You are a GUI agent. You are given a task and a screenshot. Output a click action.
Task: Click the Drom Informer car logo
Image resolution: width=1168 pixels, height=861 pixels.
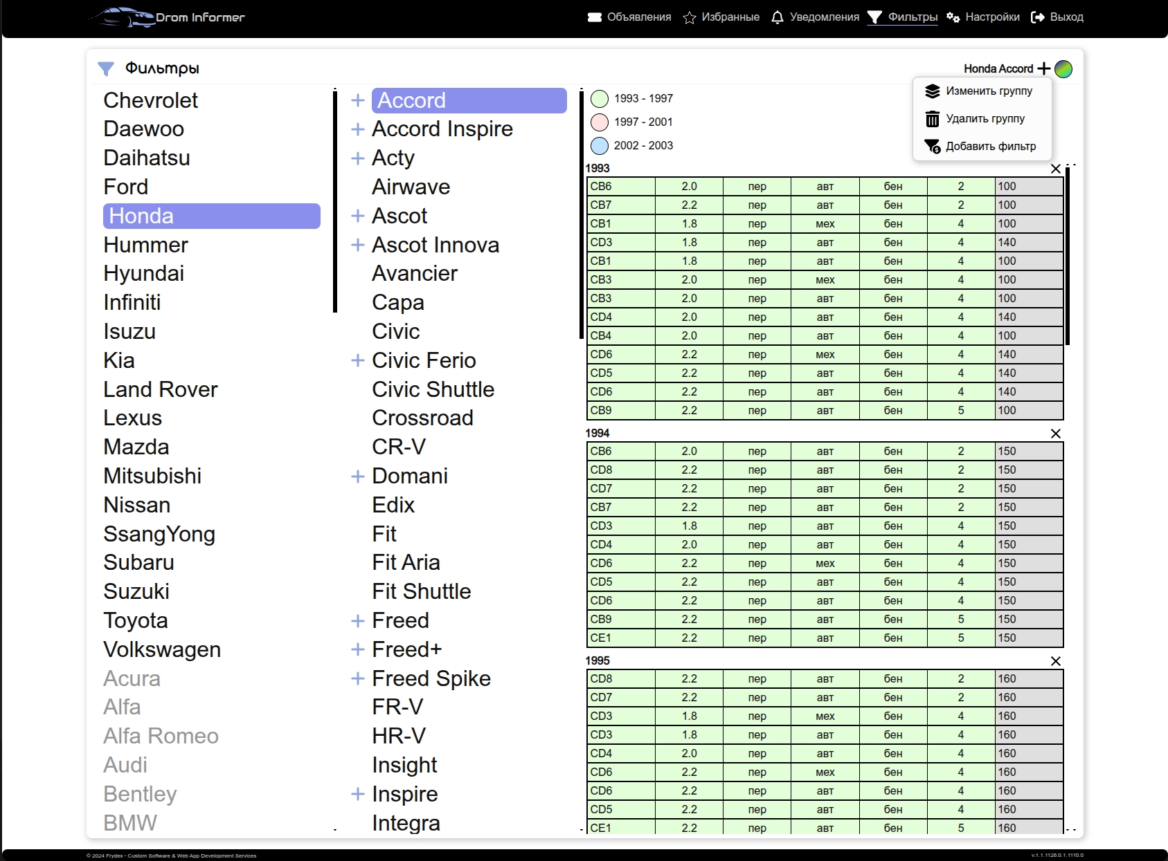coord(167,17)
